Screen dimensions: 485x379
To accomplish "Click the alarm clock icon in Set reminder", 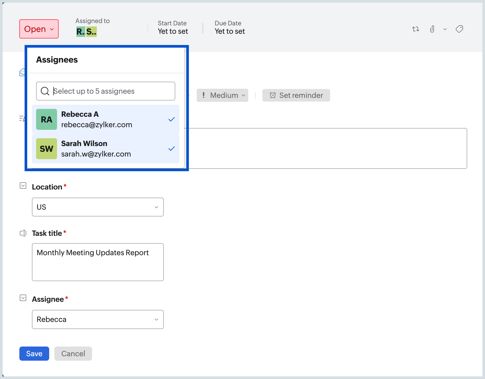I will 273,95.
